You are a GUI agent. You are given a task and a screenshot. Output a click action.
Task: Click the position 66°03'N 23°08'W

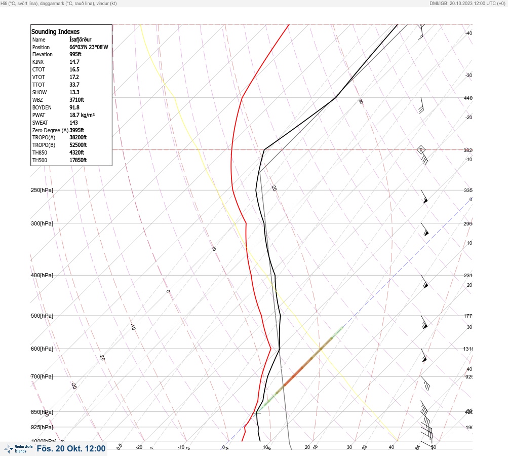[89, 47]
